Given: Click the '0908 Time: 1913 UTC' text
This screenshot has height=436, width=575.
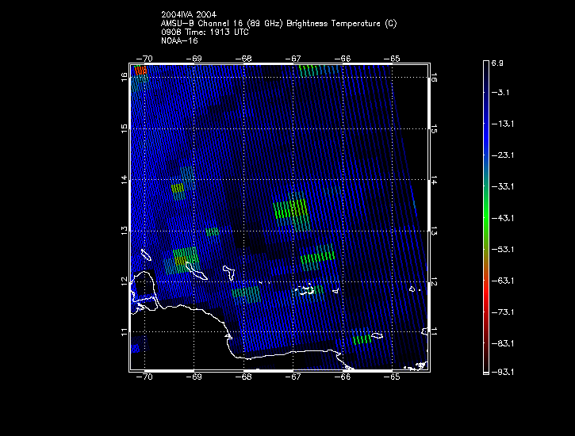Looking at the screenshot, I should (x=206, y=32).
